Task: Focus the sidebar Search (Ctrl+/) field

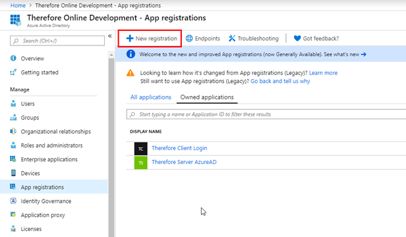Action: pos(57,41)
